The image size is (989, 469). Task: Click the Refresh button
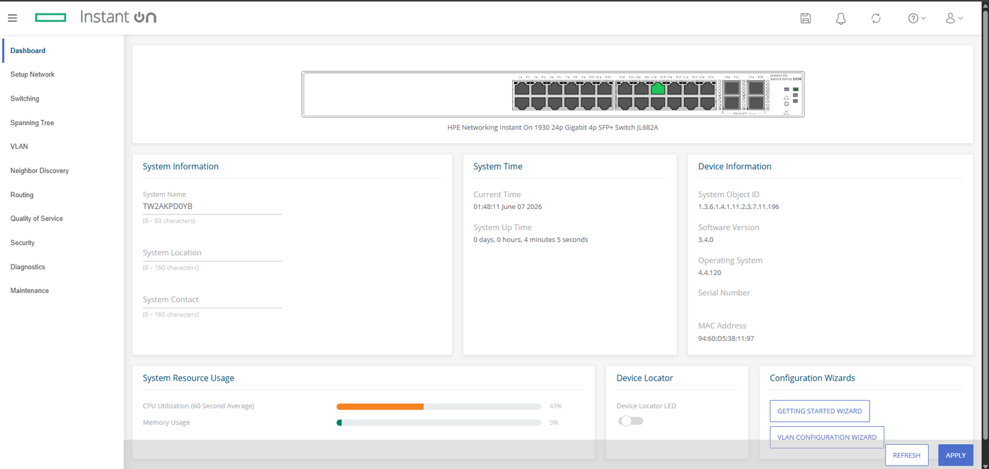pos(907,455)
